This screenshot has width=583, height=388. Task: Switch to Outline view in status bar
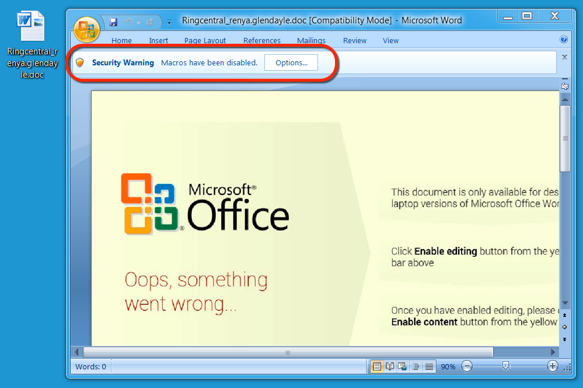point(416,366)
